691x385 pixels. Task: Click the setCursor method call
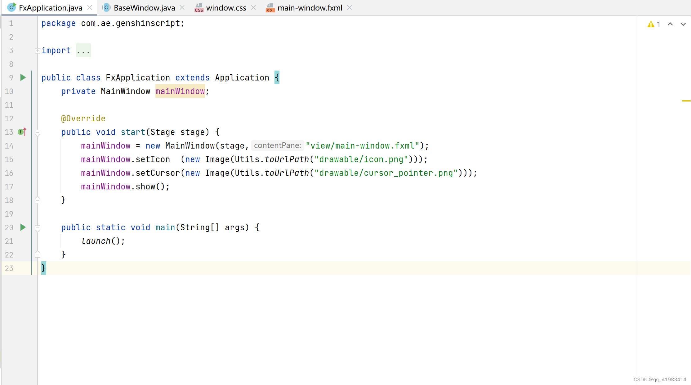coord(158,173)
